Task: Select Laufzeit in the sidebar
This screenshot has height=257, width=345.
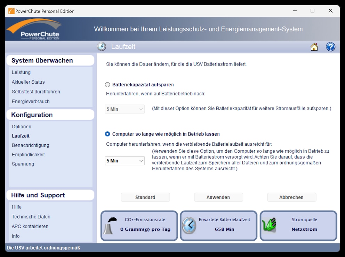Action: click(21, 136)
